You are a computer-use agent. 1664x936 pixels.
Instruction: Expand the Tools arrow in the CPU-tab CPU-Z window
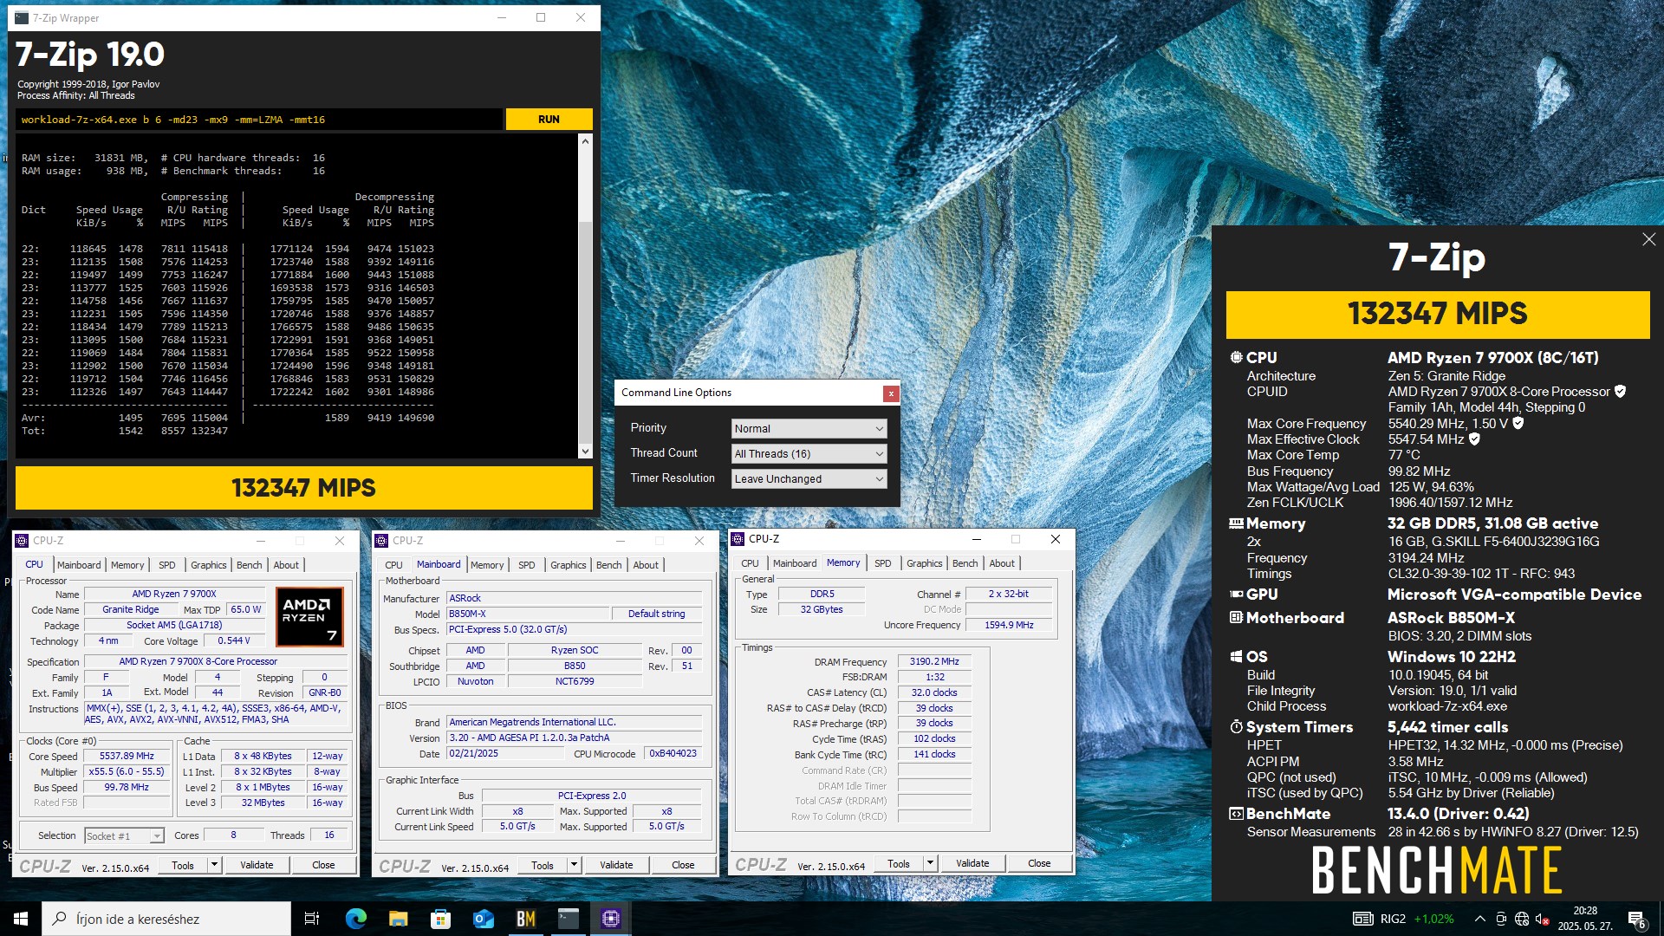(x=214, y=865)
